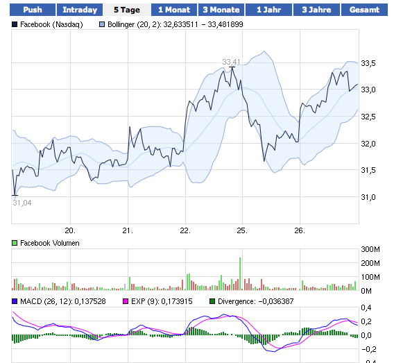The image size is (394, 363).
Task: Click the EXP (9) magenta legend square
Action: click(126, 301)
